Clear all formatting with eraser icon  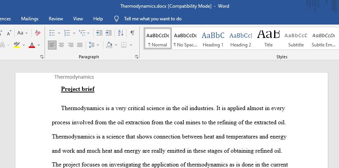pos(38,33)
